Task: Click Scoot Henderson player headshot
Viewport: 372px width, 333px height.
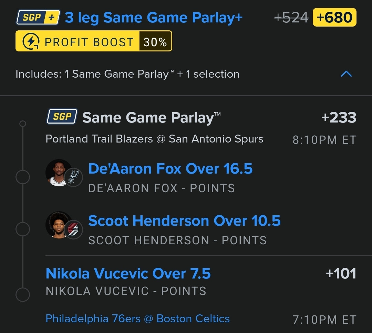Action: tap(58, 225)
